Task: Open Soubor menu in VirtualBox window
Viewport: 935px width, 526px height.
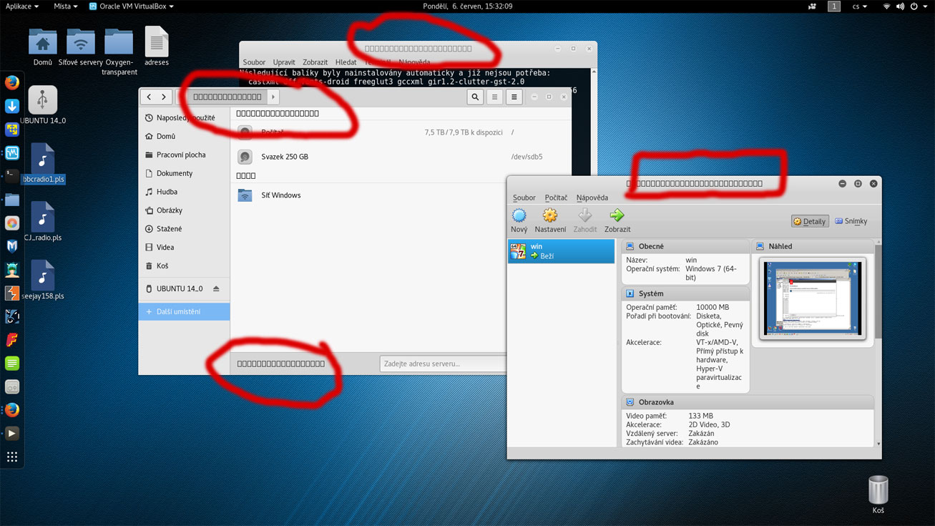Action: (x=524, y=198)
